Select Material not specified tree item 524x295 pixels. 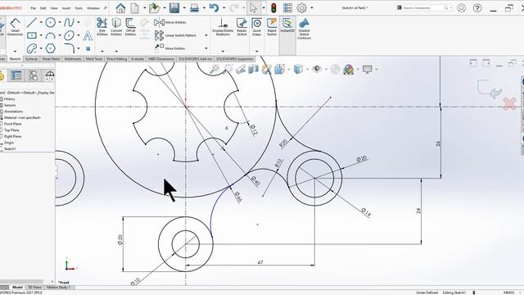click(x=22, y=118)
